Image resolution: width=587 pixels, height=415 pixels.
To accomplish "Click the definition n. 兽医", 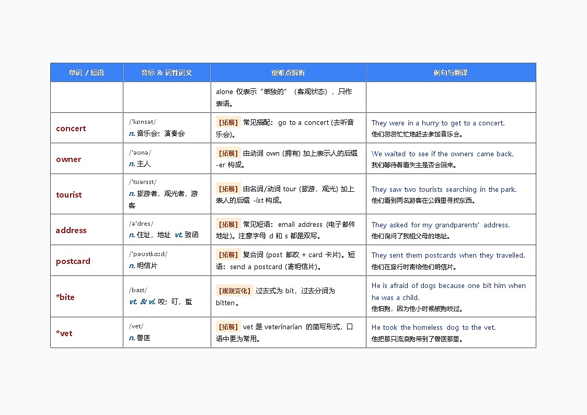I will 140,338.
